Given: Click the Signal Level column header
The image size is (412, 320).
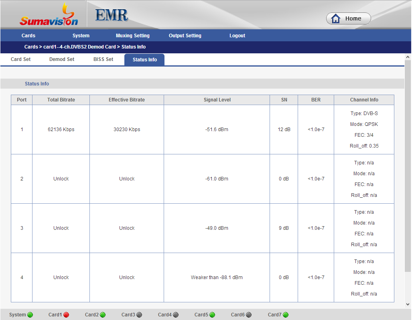Looking at the screenshot, I should coord(217,100).
